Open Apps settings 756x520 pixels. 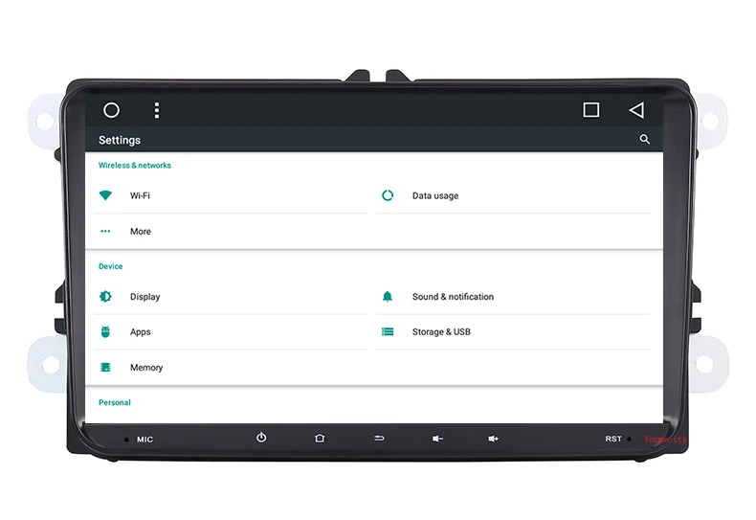point(231,331)
